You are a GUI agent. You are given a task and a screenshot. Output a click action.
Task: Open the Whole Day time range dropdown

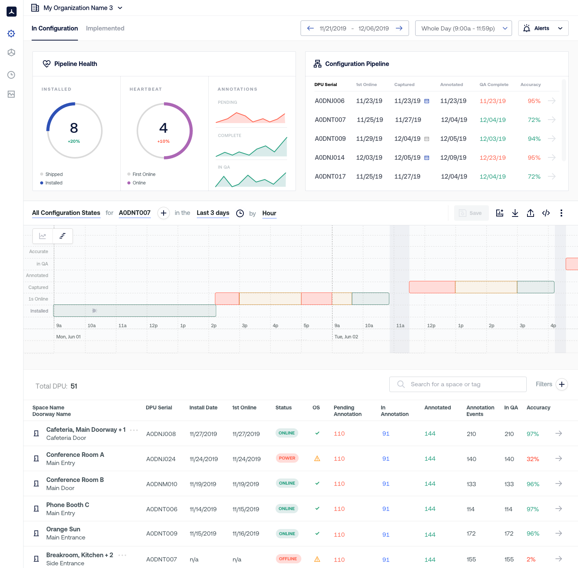tap(463, 28)
